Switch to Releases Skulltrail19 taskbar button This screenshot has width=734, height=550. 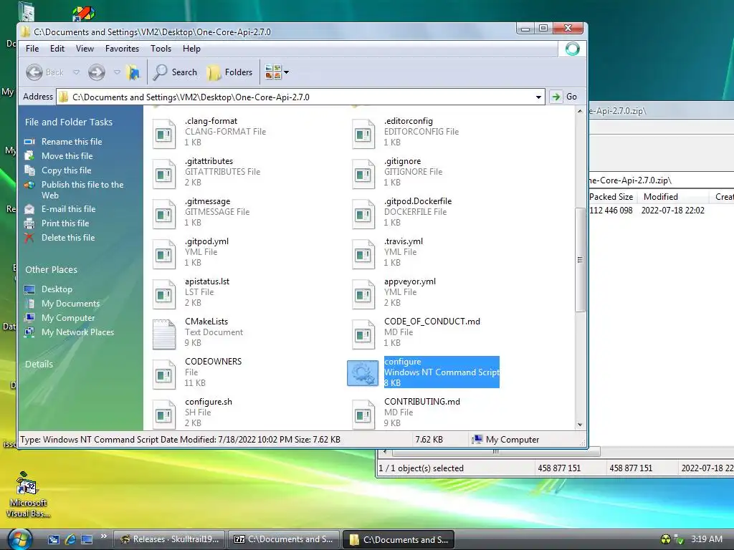point(169,539)
